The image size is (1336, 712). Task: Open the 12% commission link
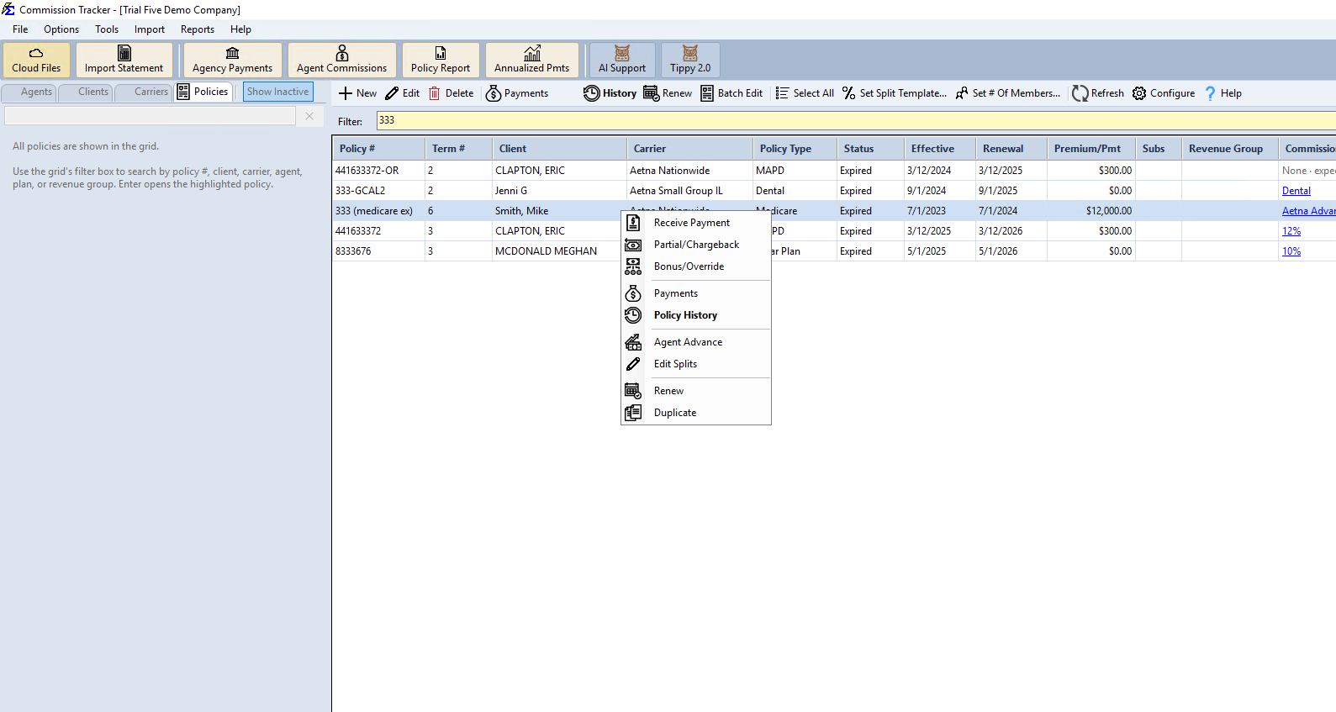pyautogui.click(x=1291, y=231)
